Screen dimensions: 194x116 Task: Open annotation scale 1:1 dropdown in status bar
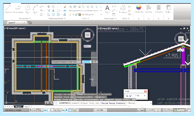pyautogui.click(x=150, y=110)
